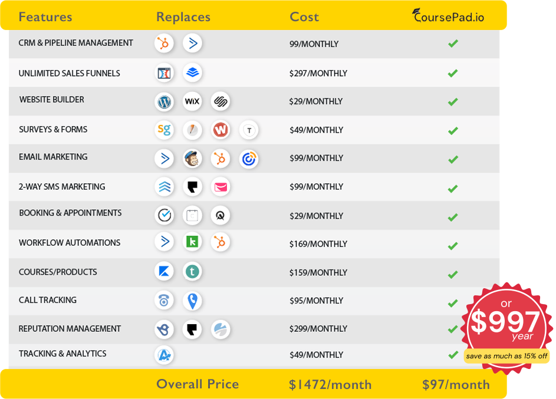Click the $97/month price text
The image size is (556, 399).
pyautogui.click(x=456, y=385)
